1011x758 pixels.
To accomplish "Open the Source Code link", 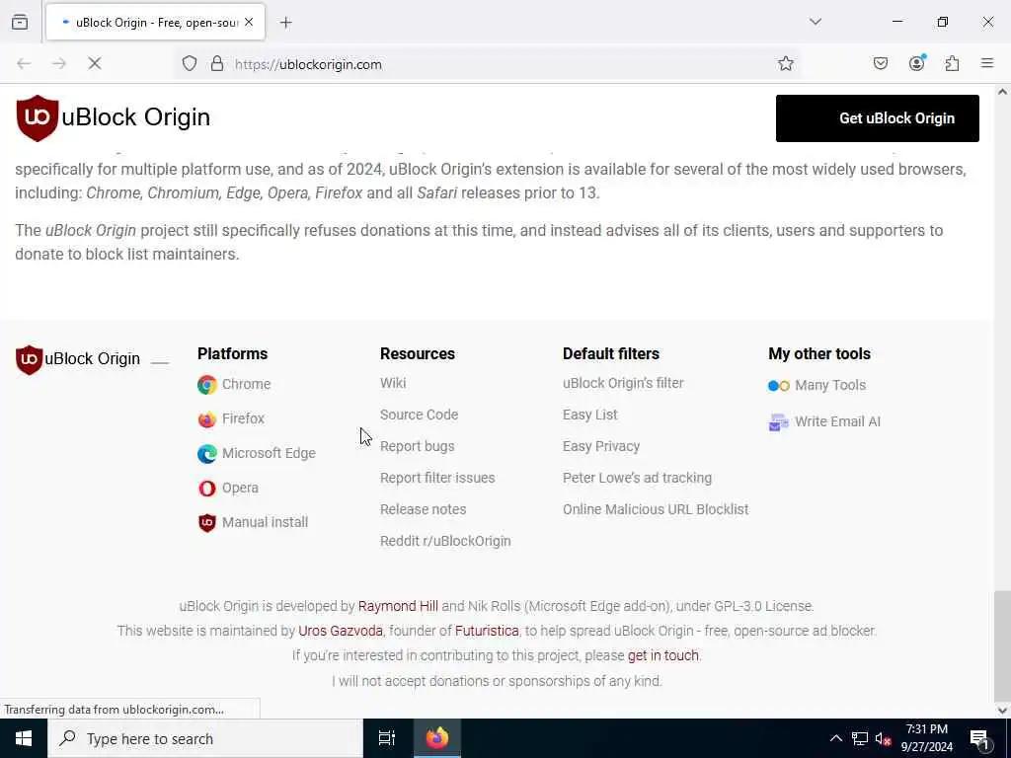I will coord(419,415).
